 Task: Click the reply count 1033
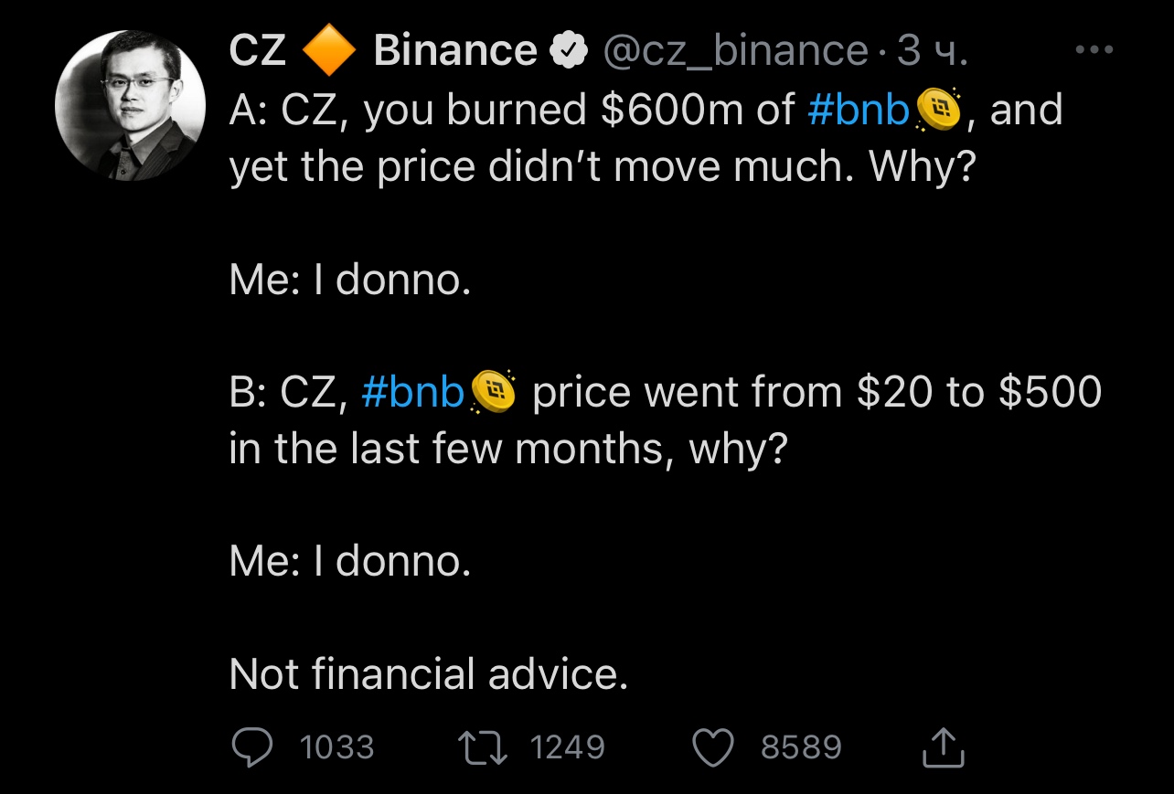pos(337,747)
